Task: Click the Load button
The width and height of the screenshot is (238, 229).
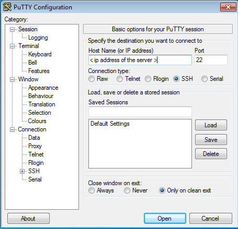Action: point(211,125)
